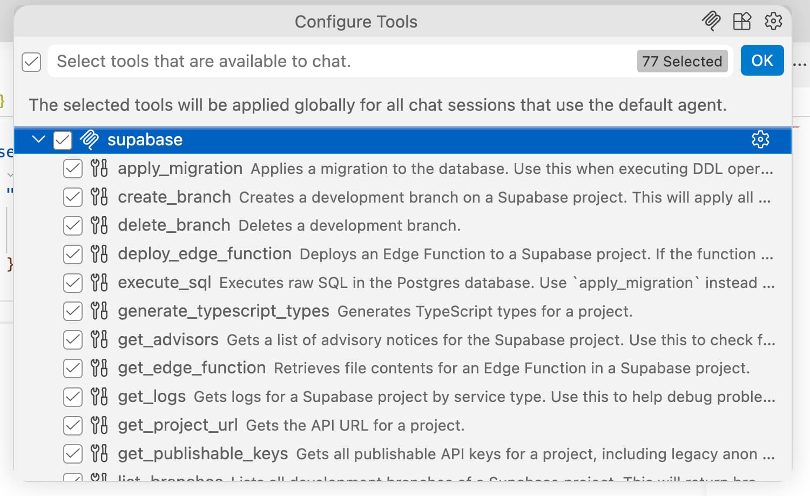Image resolution: width=810 pixels, height=496 pixels.
Task: Collapse the supabase tools group
Action: [38, 139]
